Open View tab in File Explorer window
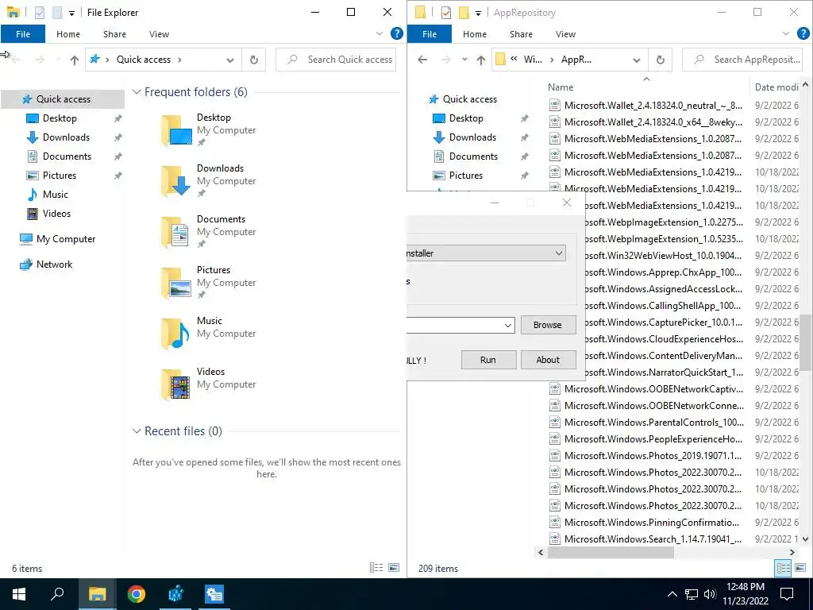The width and height of the screenshot is (813, 610). pyautogui.click(x=159, y=34)
